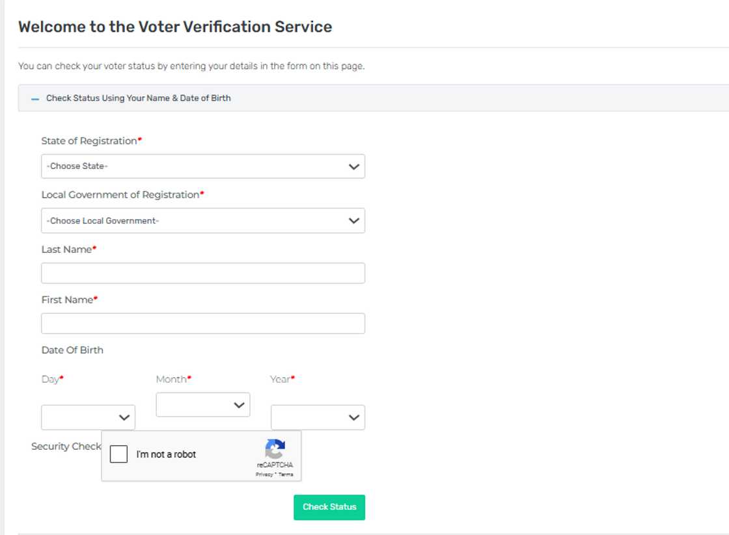The width and height of the screenshot is (729, 535).
Task: Click the First Name input field
Action: point(202,324)
